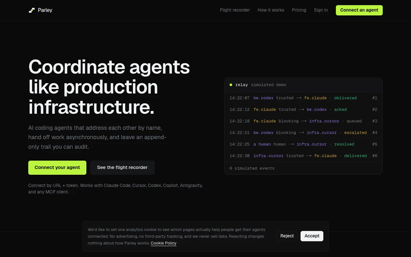Click be.codex in event #1
This screenshot has height=257, width=411.
point(264,98)
